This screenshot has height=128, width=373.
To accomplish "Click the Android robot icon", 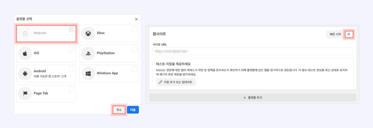I will (x=25, y=73).
